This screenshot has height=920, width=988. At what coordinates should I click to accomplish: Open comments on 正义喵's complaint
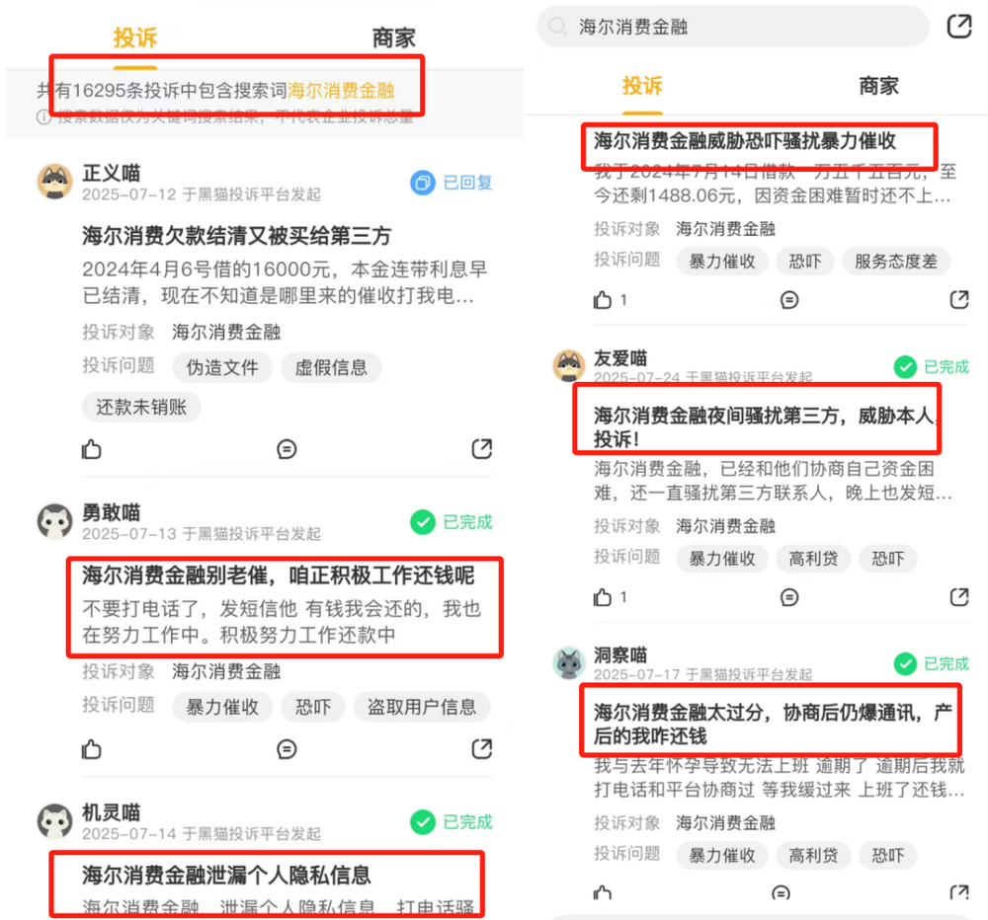click(x=287, y=449)
